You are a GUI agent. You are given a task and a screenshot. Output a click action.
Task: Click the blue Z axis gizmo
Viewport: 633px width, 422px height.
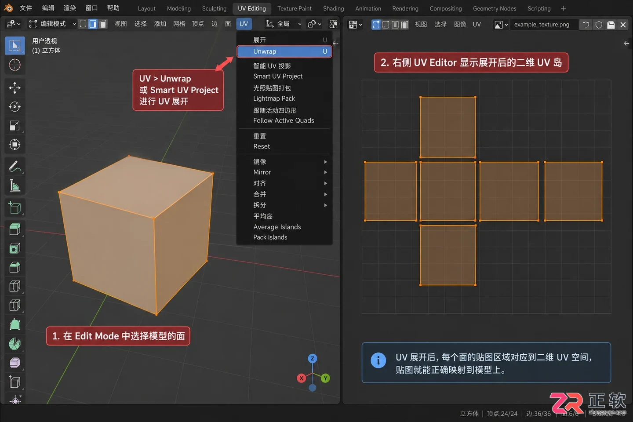[x=313, y=359]
